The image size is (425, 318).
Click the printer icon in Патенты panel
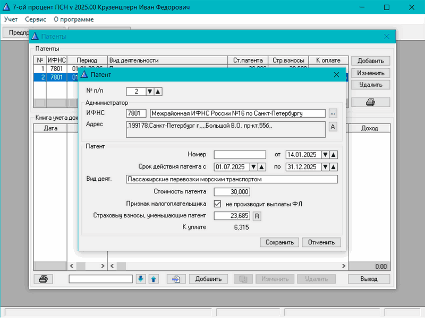(371, 102)
